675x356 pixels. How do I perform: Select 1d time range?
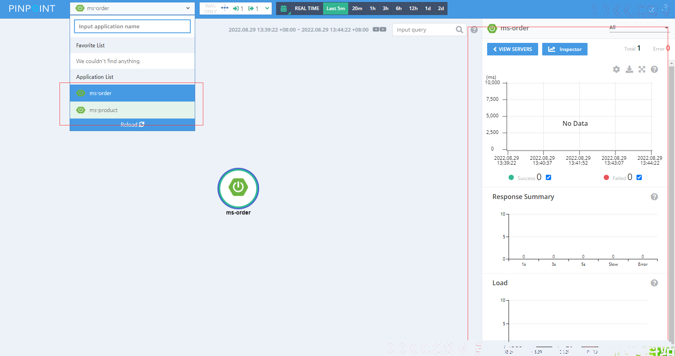pyautogui.click(x=428, y=8)
